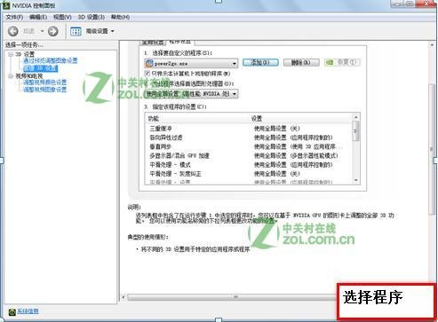This screenshot has width=438, height=322.
Task: Open the 系统信息 link
Action: click(28, 311)
